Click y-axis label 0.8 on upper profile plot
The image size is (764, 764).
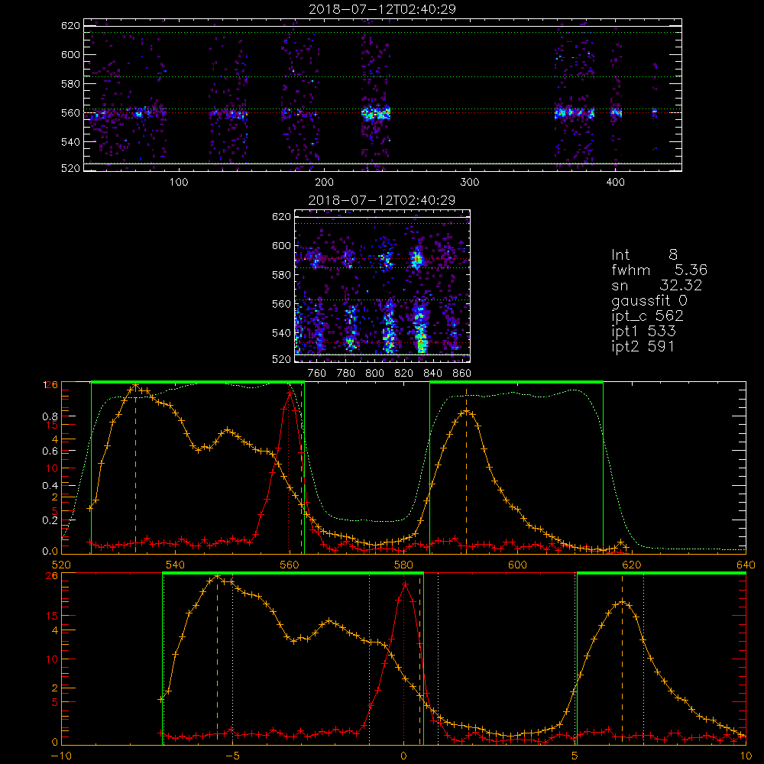(x=50, y=416)
